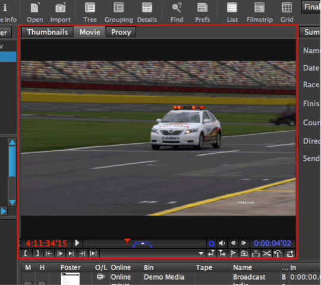The height and width of the screenshot is (285, 321).
Task: Sort by Tape column header
Action: (204, 267)
